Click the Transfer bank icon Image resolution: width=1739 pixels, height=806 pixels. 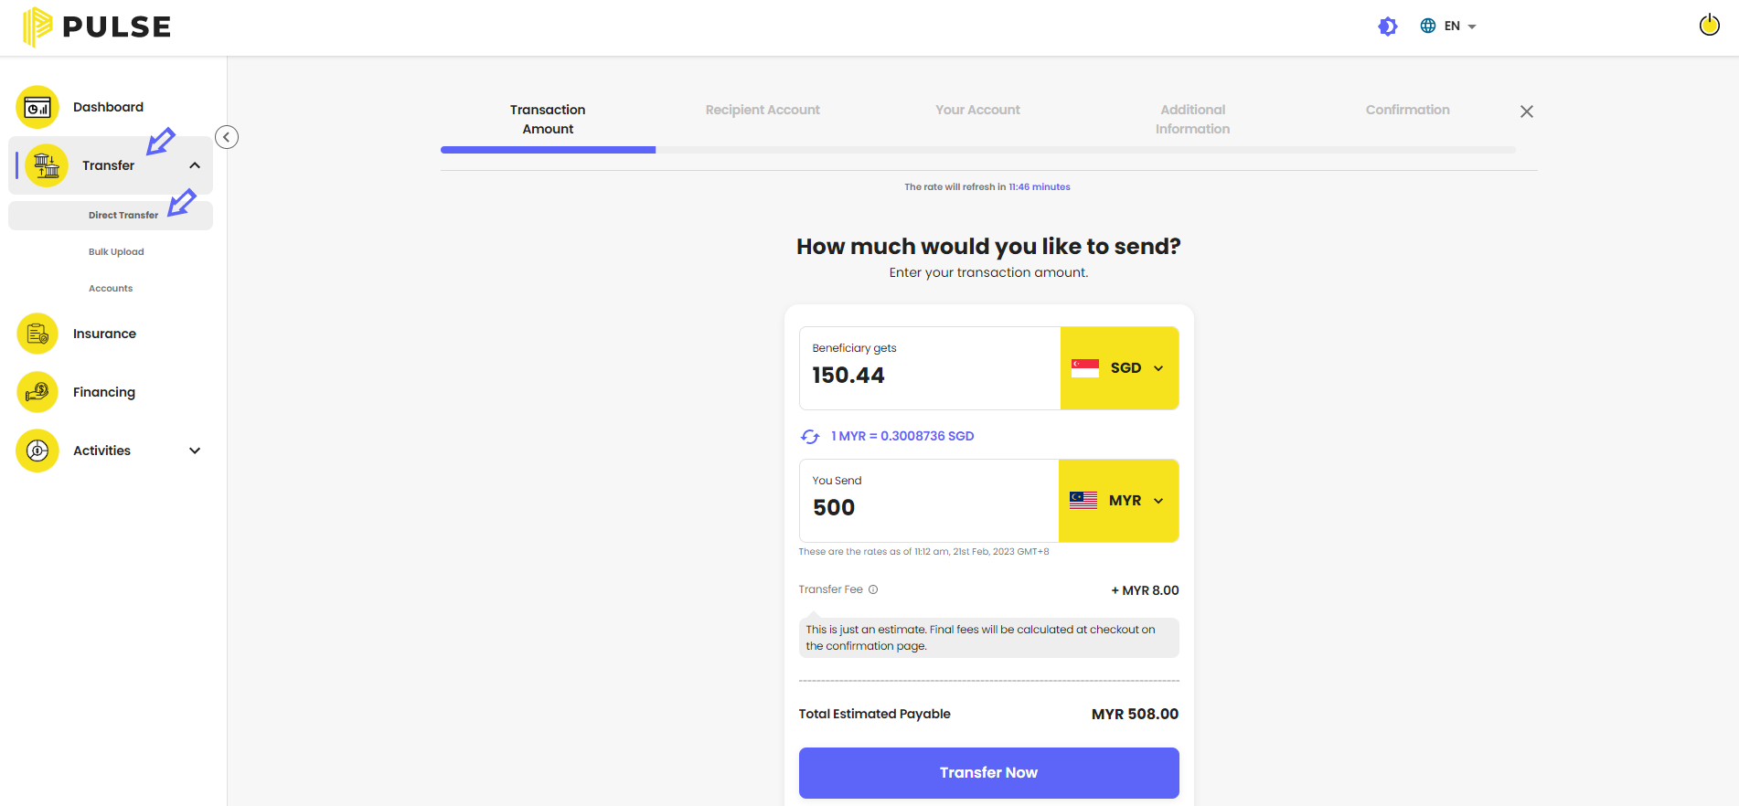click(47, 165)
